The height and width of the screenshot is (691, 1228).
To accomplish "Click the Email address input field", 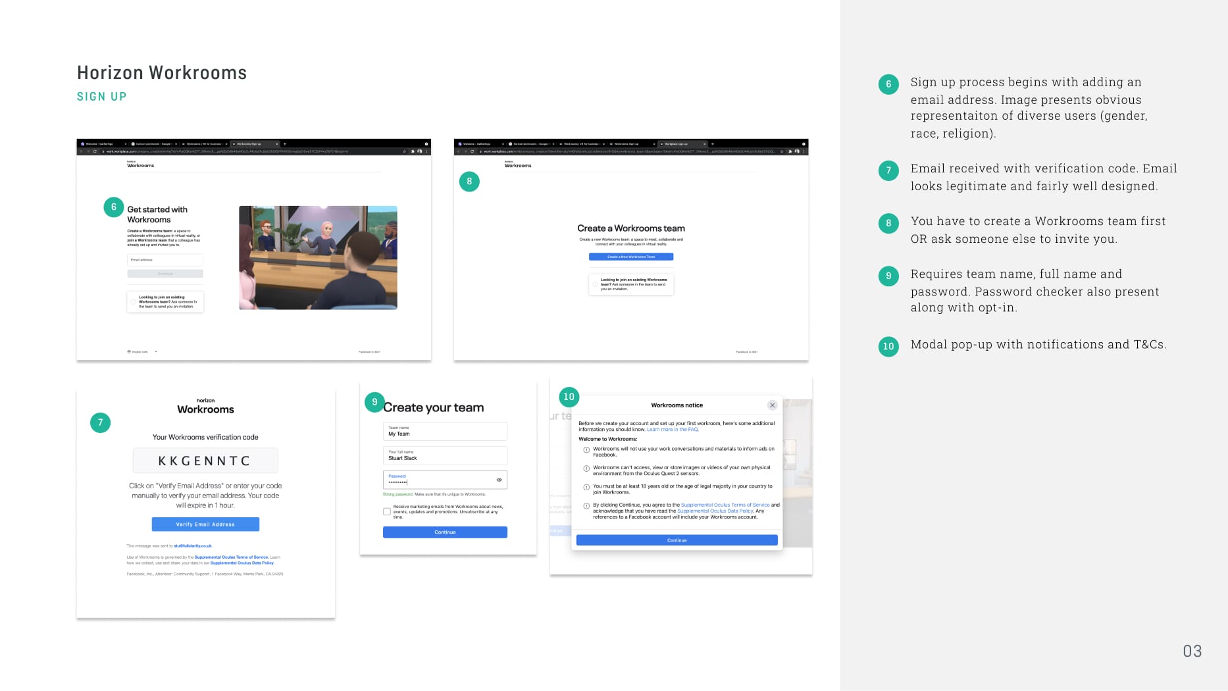I will (165, 260).
